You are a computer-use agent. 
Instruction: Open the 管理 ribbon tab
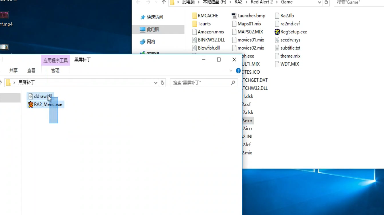(x=55, y=70)
